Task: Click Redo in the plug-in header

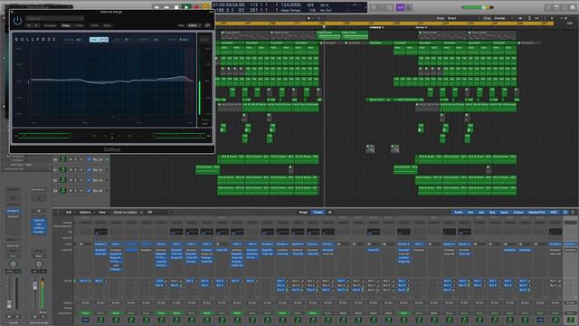Action: coord(107,25)
